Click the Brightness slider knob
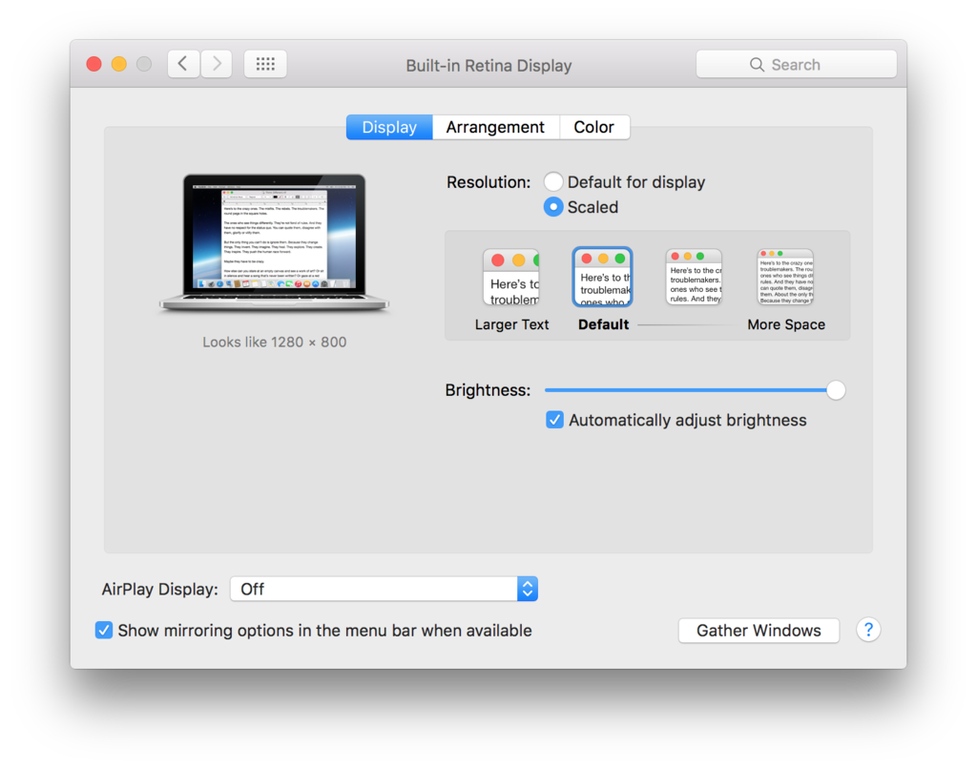Screen dimensions: 977x769 click(836, 390)
